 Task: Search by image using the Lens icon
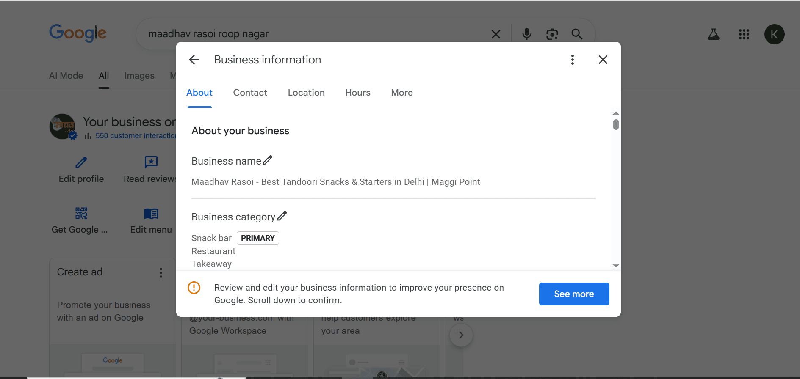pos(552,34)
